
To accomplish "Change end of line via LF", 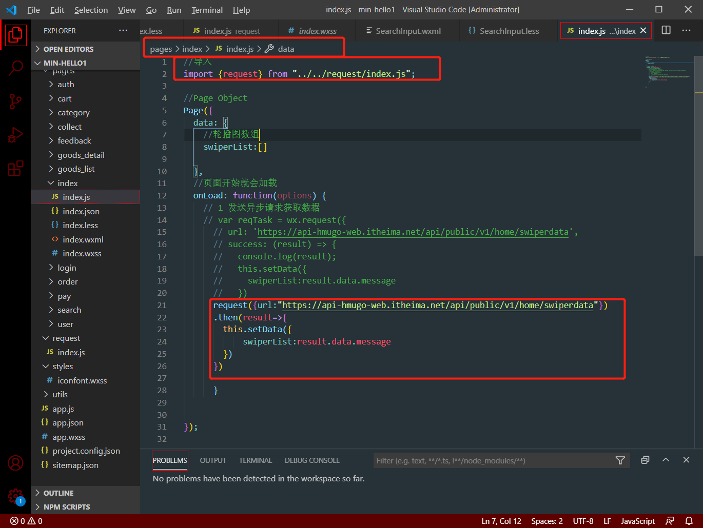I will click(x=607, y=521).
